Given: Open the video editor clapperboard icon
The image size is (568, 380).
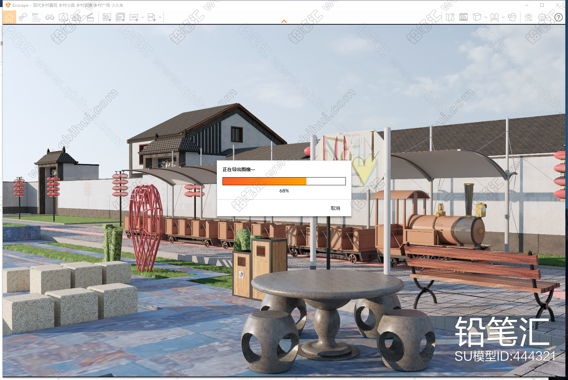Looking at the screenshot, I should 90,17.
